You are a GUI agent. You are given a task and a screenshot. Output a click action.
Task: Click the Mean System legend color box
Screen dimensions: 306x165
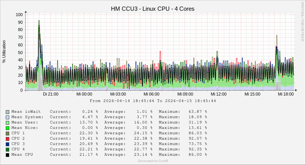point(7,117)
